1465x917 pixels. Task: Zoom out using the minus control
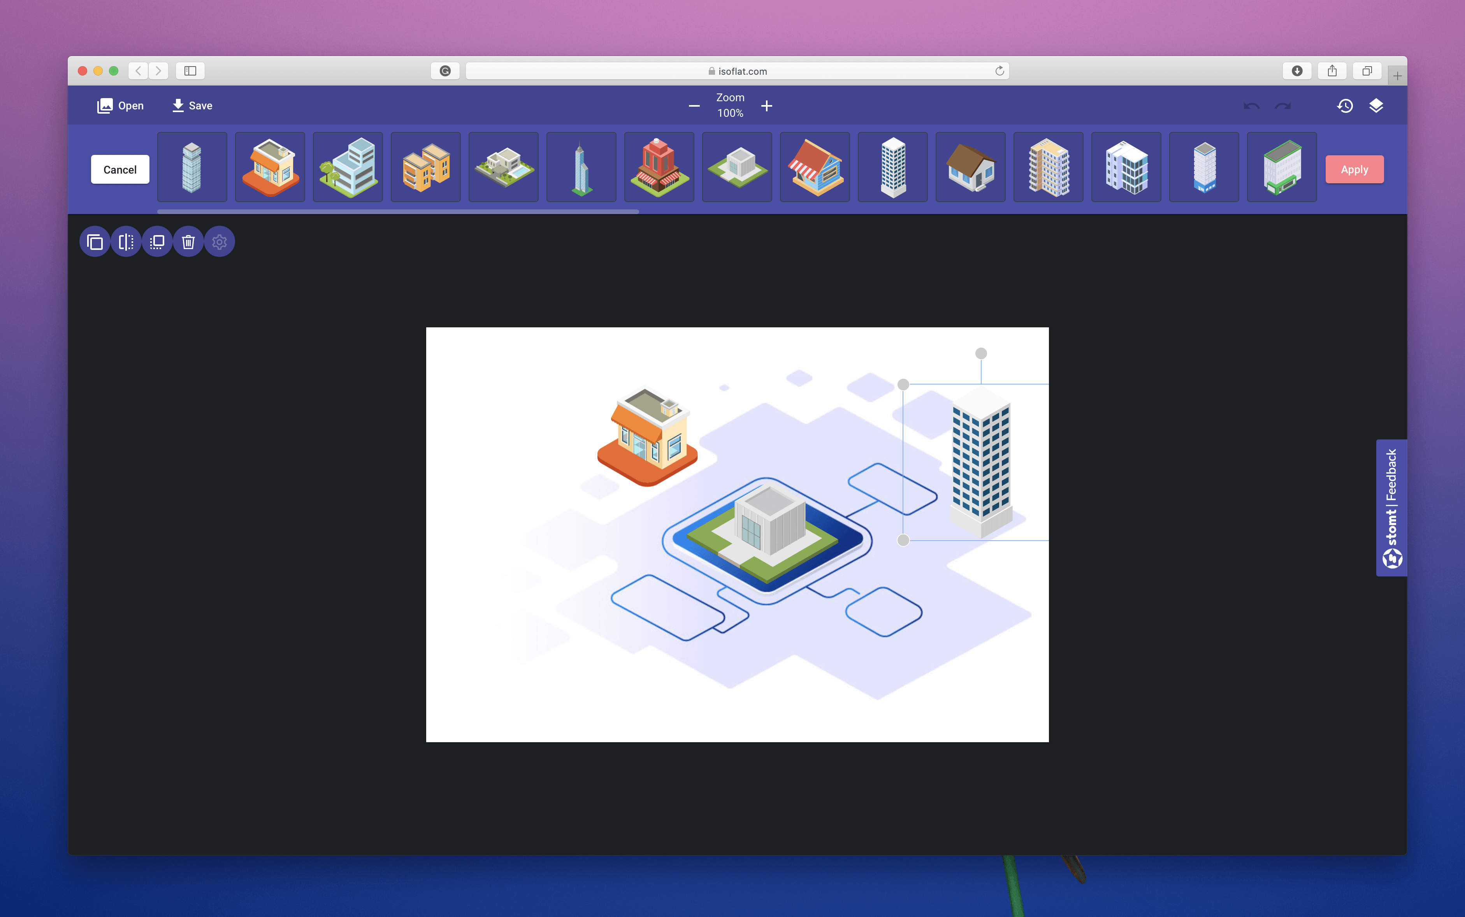click(694, 105)
